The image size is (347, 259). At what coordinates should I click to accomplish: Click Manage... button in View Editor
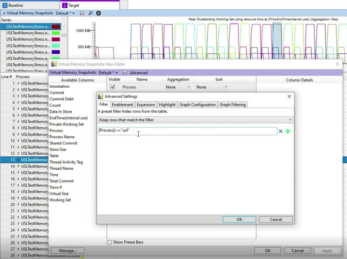(x=68, y=251)
